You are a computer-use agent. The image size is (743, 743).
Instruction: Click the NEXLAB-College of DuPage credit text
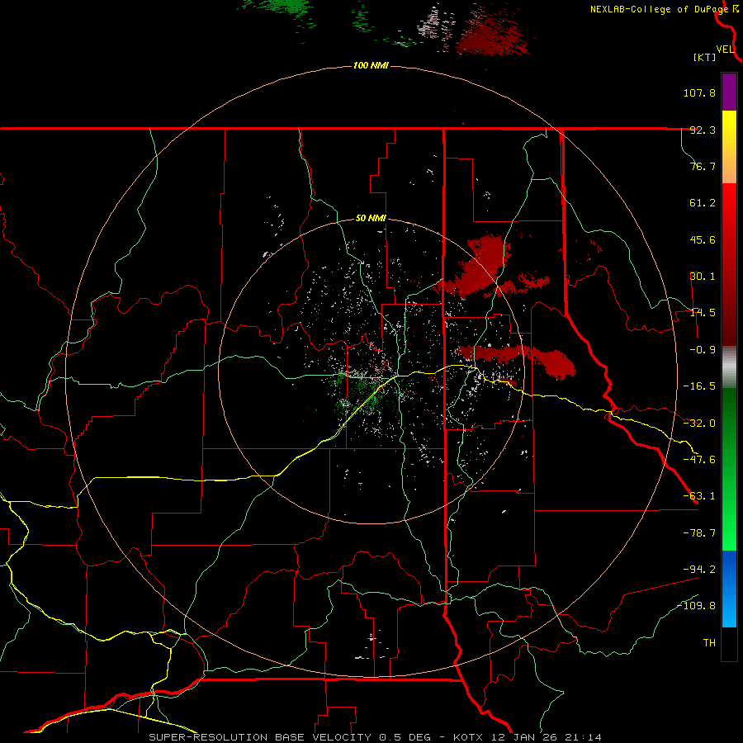(x=659, y=9)
